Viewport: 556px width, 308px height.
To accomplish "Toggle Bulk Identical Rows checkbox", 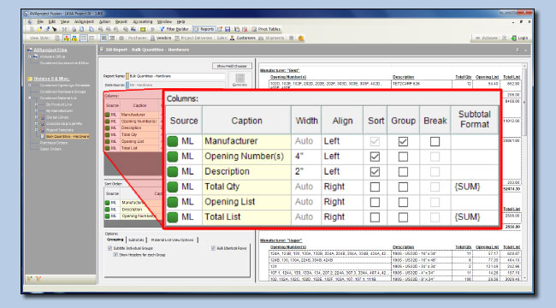I will (x=213, y=248).
